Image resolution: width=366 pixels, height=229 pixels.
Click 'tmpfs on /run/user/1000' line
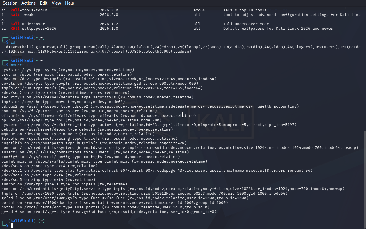tap(144, 194)
